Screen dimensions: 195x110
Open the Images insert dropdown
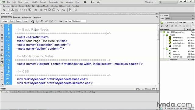click(30, 10)
